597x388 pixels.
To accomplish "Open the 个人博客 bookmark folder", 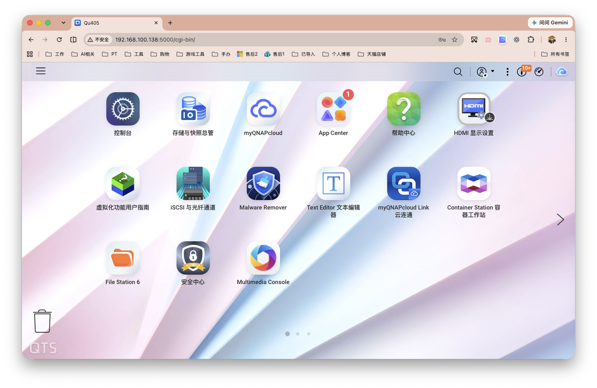I will pyautogui.click(x=337, y=54).
